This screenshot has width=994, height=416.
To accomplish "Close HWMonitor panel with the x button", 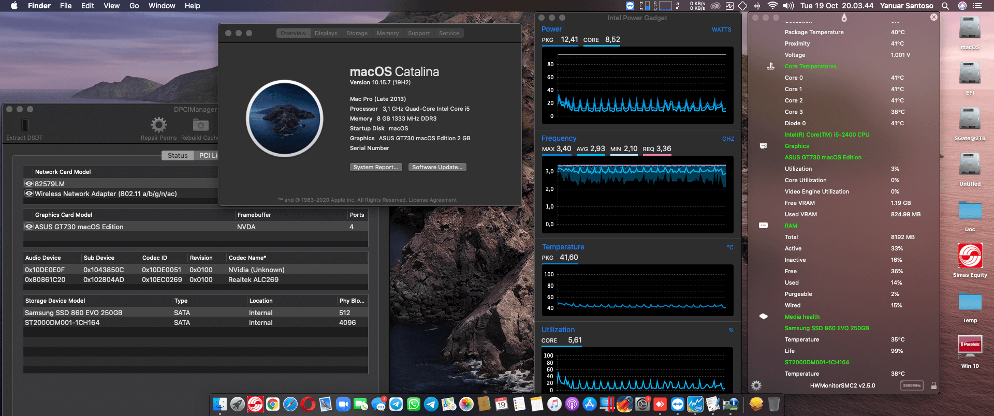I will tap(934, 17).
